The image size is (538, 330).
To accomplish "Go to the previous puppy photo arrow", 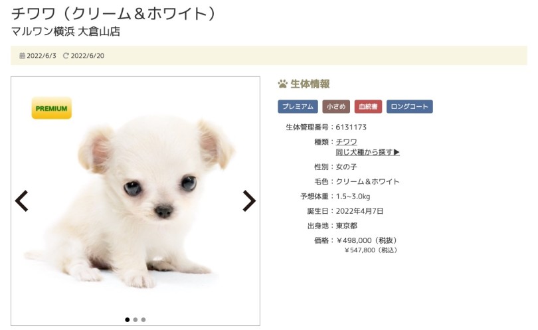I will click(21, 201).
